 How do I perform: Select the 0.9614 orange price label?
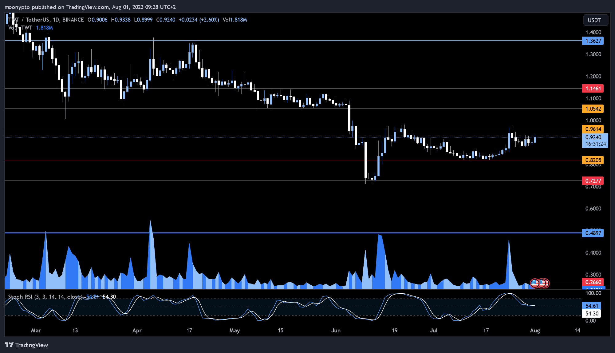click(593, 129)
